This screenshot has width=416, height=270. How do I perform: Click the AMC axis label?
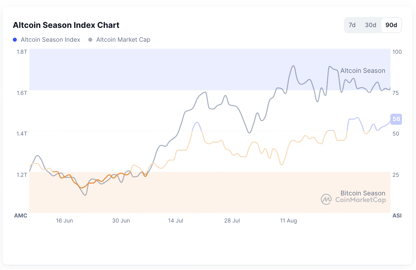(x=21, y=215)
